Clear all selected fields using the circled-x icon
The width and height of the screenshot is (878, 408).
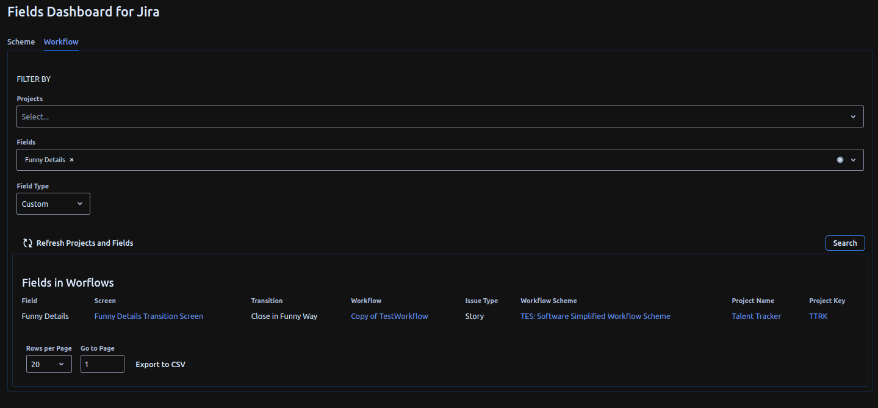click(x=840, y=160)
